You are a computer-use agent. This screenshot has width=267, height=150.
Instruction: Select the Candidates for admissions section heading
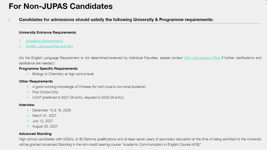click(x=116, y=19)
